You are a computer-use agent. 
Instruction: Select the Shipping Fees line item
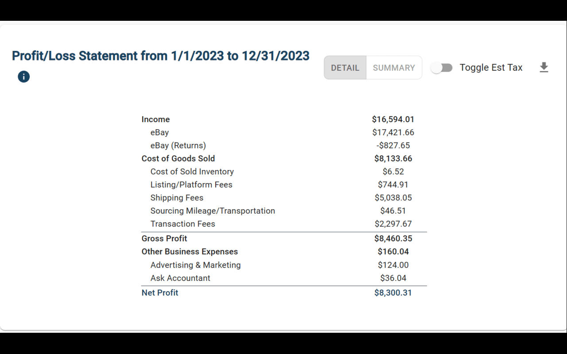point(284,198)
